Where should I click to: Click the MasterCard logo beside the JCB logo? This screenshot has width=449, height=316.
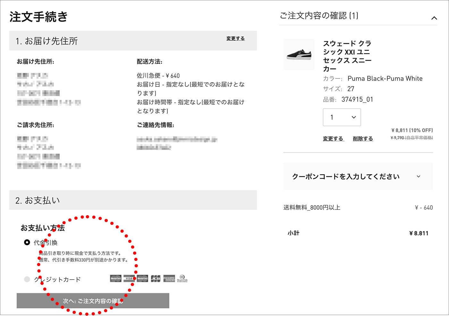[x=142, y=279]
